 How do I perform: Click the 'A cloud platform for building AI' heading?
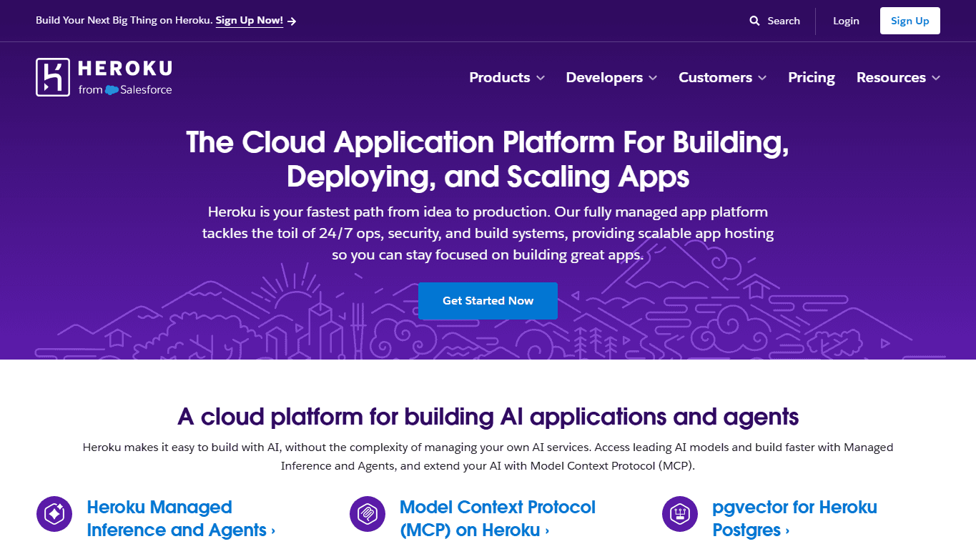click(x=488, y=416)
